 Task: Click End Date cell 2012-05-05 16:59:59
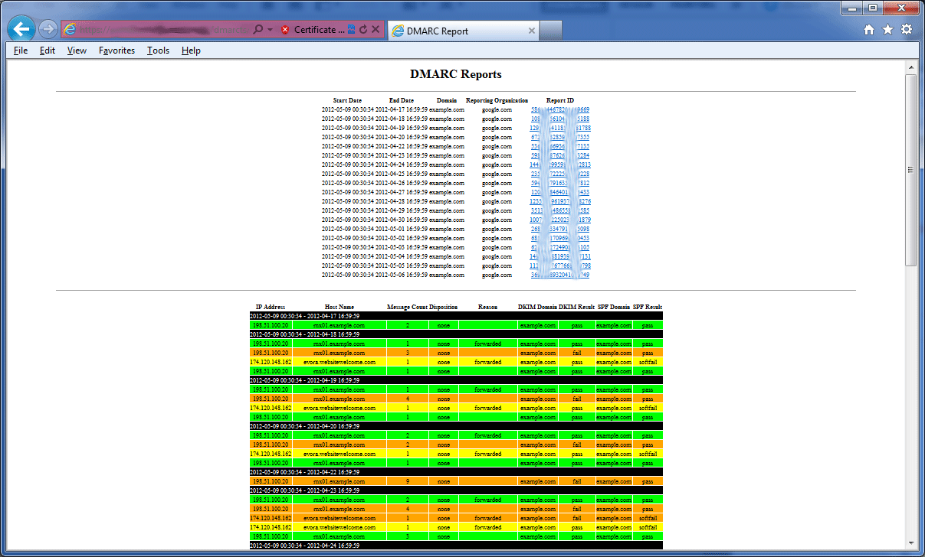point(402,266)
